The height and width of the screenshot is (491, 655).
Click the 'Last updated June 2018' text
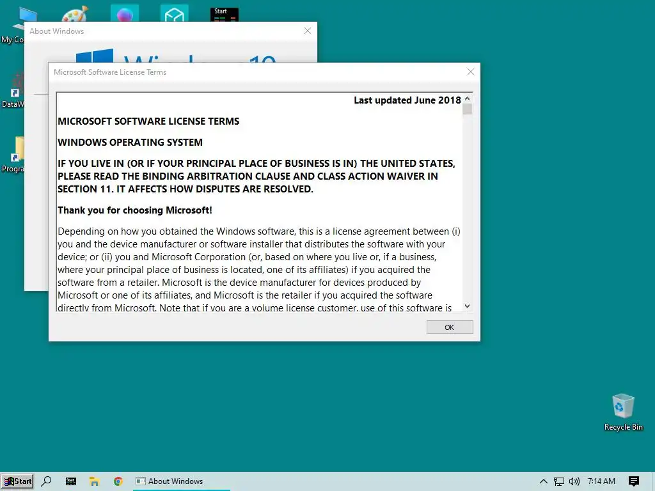click(x=407, y=100)
